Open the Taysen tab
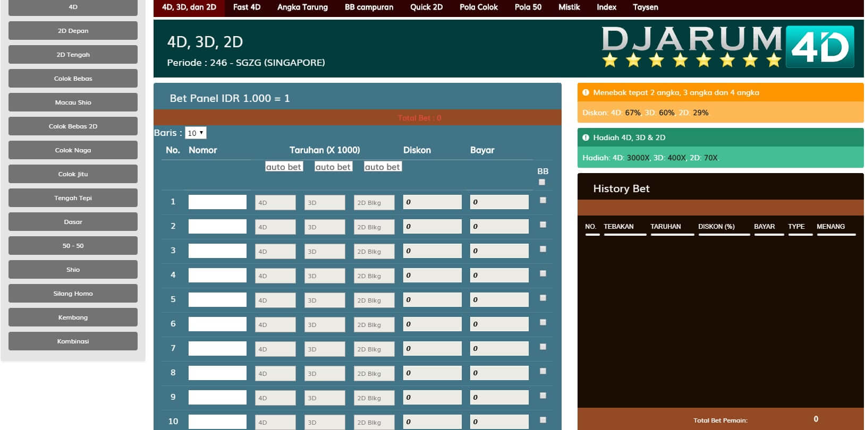The image size is (865, 430). coord(646,7)
